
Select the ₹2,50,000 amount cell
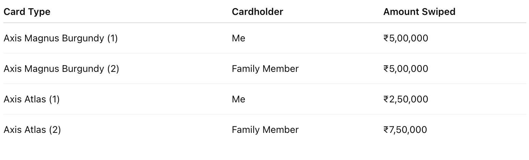406,99
